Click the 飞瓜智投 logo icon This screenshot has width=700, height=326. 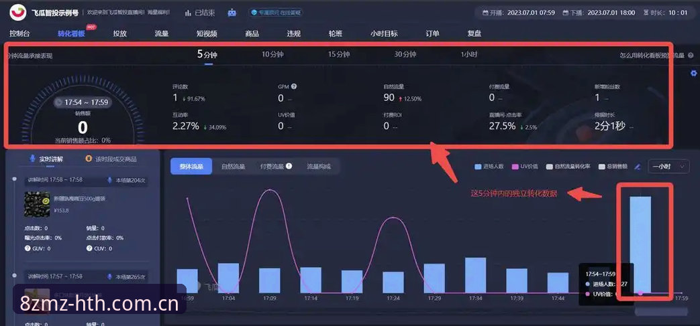coord(18,13)
